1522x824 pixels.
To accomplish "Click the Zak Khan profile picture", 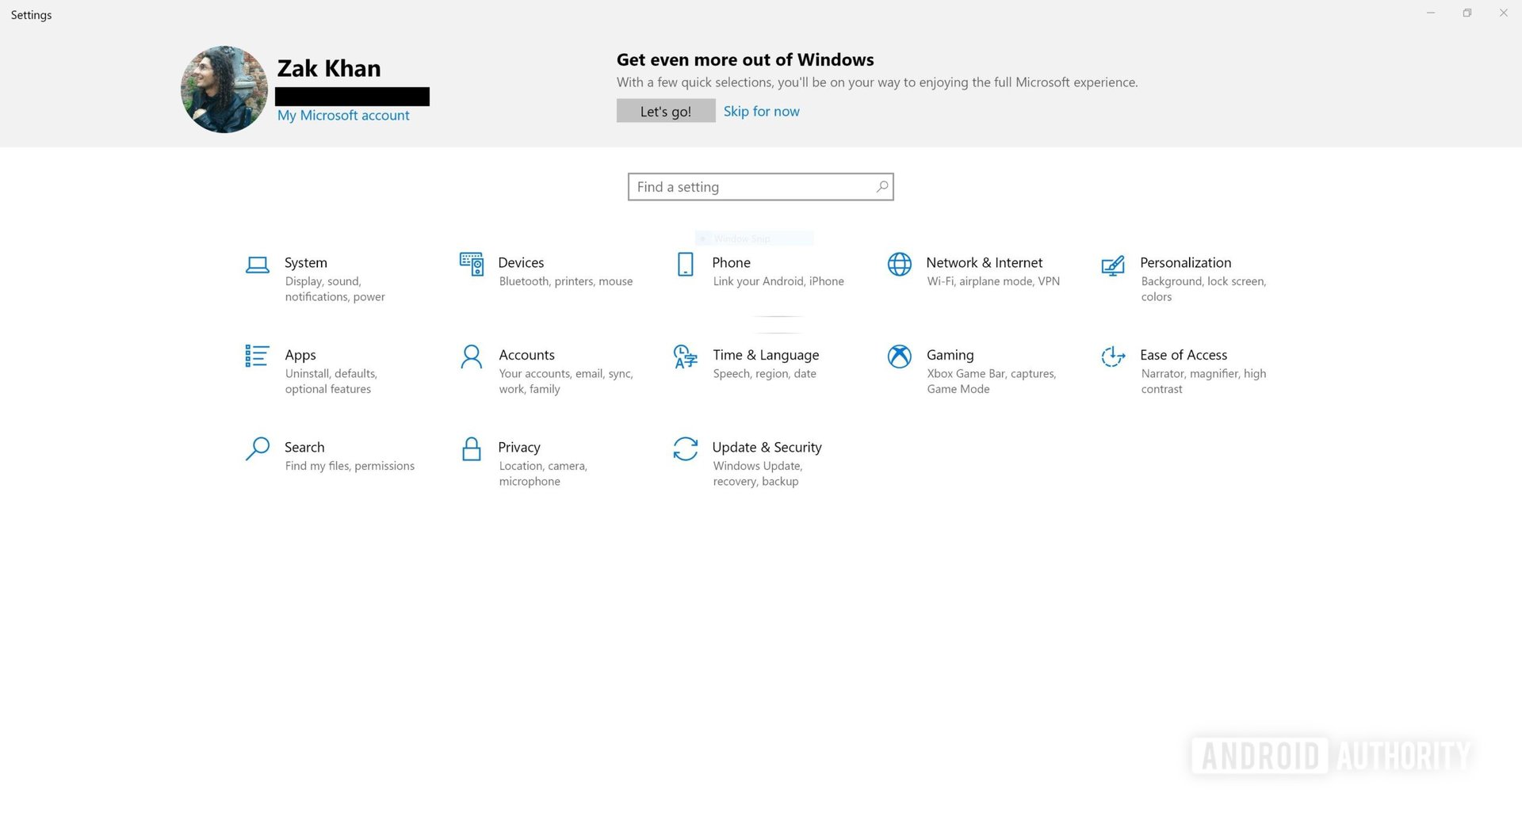I will point(224,89).
